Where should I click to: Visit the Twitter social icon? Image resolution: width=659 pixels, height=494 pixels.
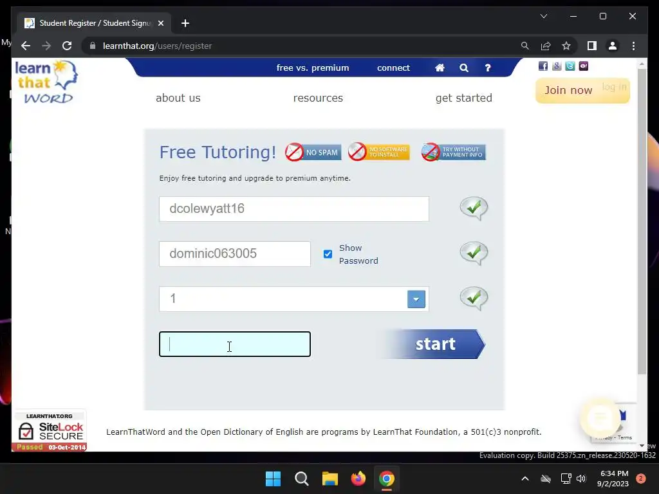point(570,66)
